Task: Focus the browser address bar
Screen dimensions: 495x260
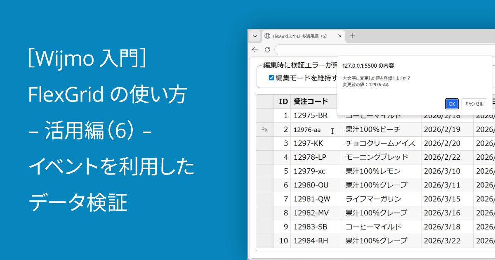Action: coord(384,50)
